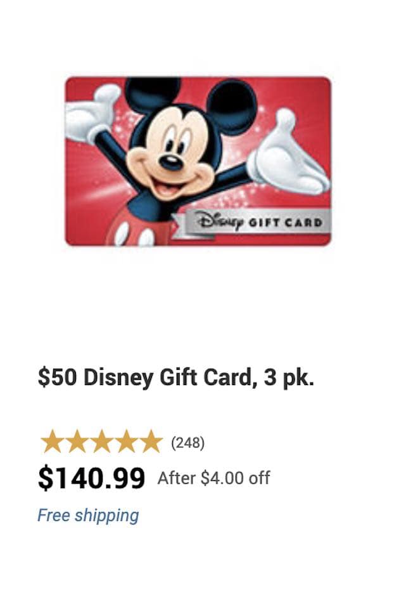The width and height of the screenshot is (399, 599).
Task: Select the first gold rating star
Action: [53, 442]
